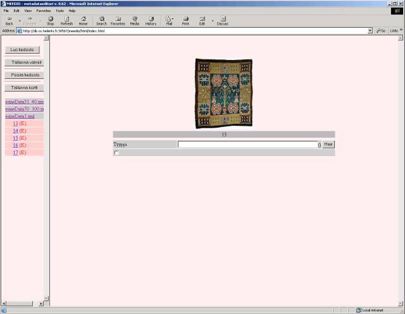Open the File menu

click(6, 11)
